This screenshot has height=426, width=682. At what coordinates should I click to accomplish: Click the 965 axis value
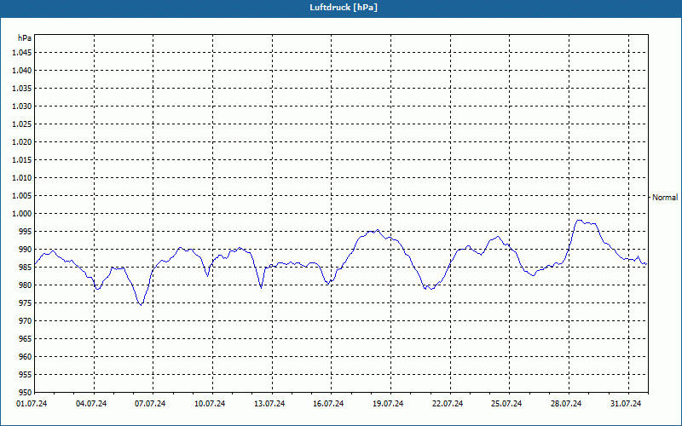(26, 338)
